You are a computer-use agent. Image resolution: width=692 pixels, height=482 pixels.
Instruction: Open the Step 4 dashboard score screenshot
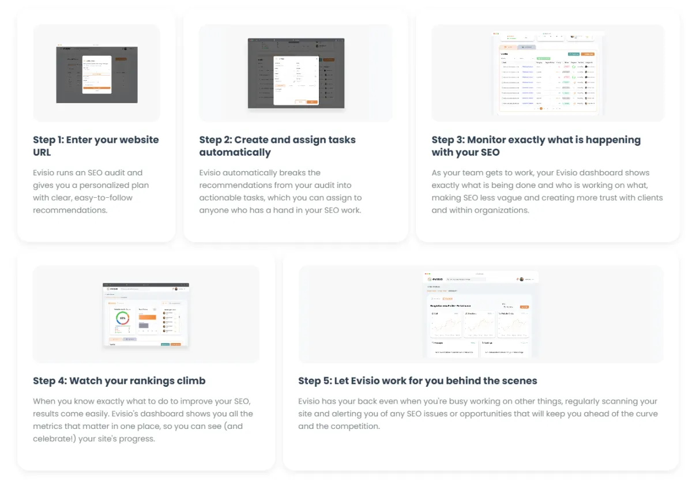[146, 315]
